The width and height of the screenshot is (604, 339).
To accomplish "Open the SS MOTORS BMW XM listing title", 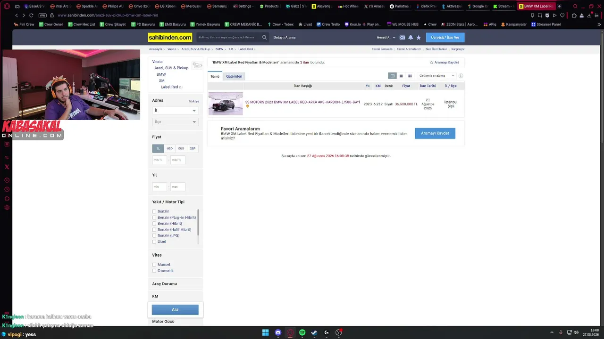I will (x=302, y=102).
